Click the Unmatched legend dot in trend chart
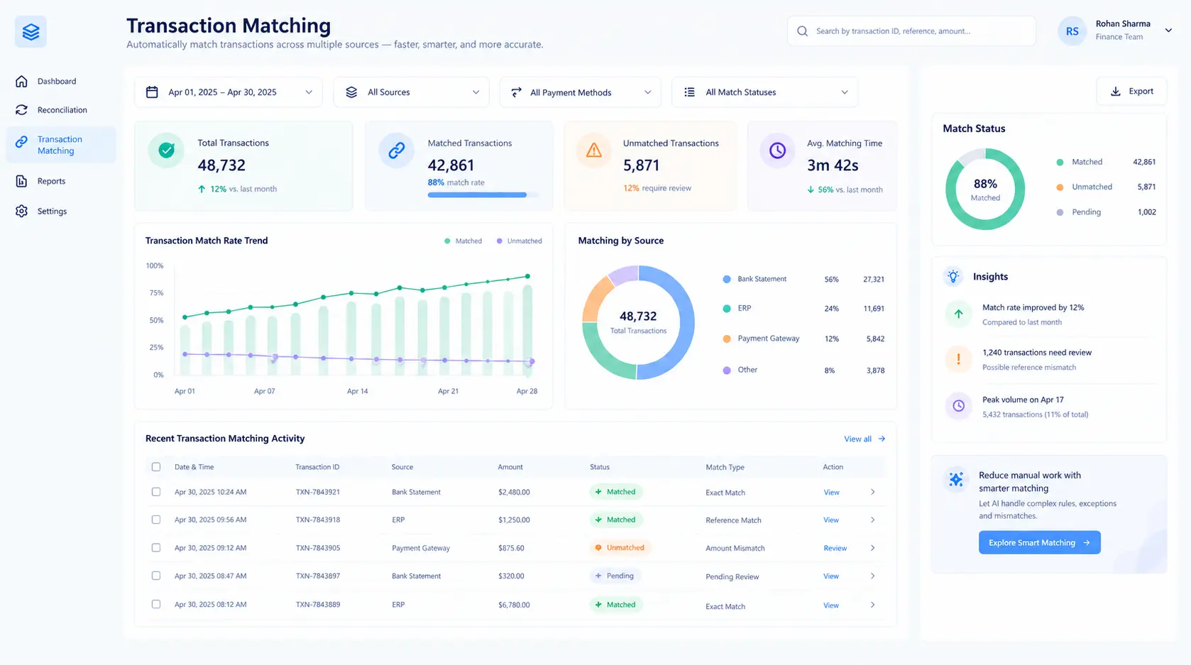 (500, 241)
